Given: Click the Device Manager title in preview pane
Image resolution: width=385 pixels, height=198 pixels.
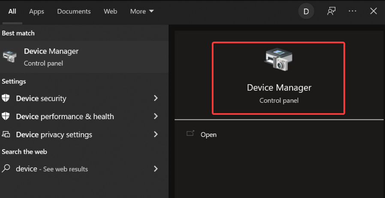Looking at the screenshot, I should (279, 87).
